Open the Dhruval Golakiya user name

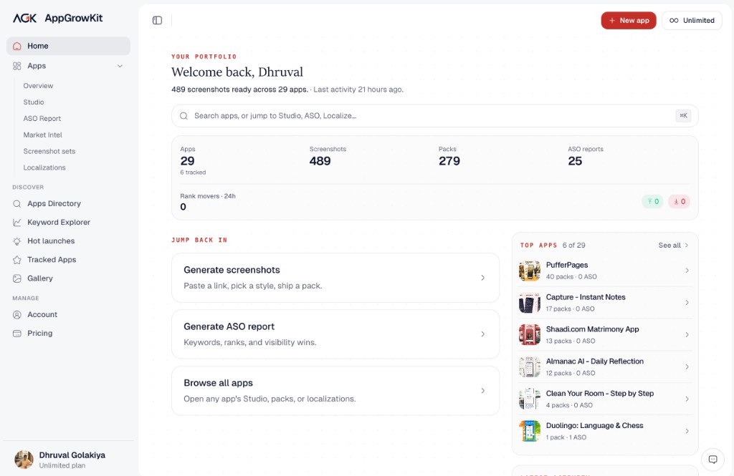point(72,455)
